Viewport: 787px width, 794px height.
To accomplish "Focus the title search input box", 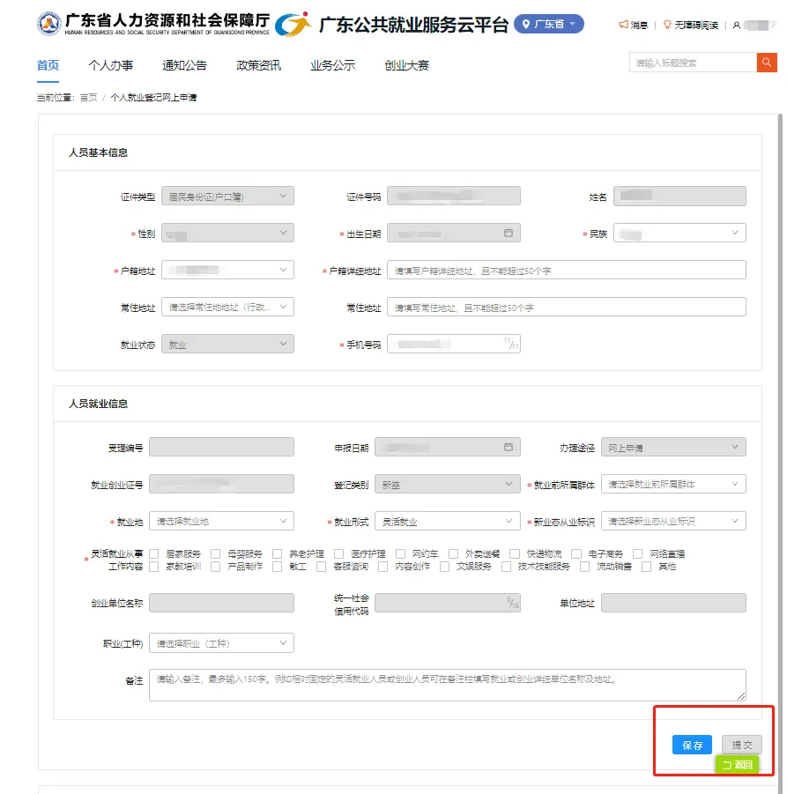I will 693,63.
